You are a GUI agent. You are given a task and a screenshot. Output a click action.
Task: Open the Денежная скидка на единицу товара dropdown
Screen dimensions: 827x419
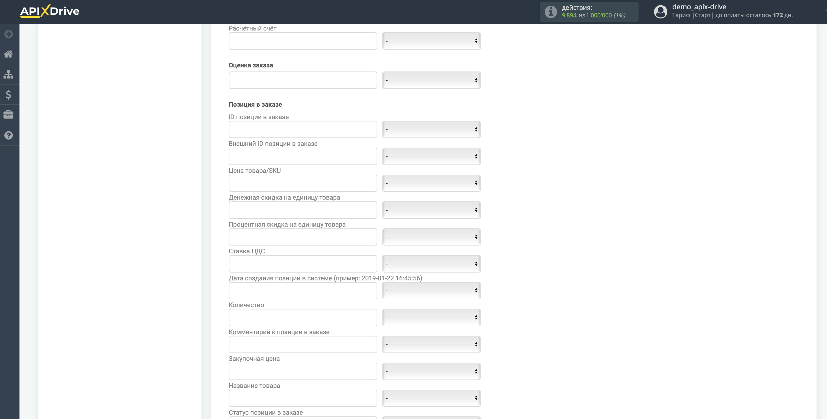coord(431,210)
